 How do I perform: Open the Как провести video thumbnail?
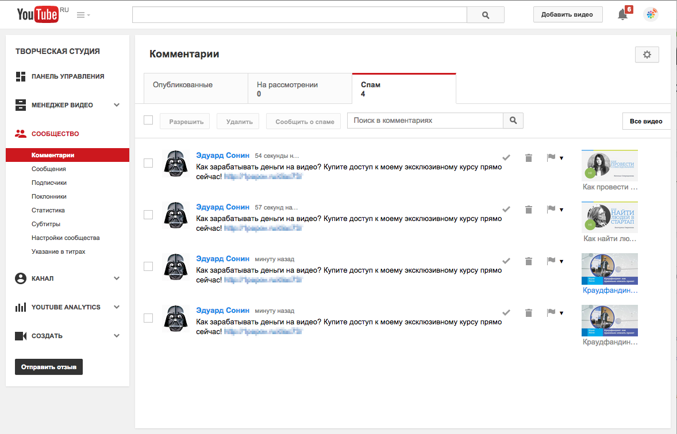click(609, 166)
